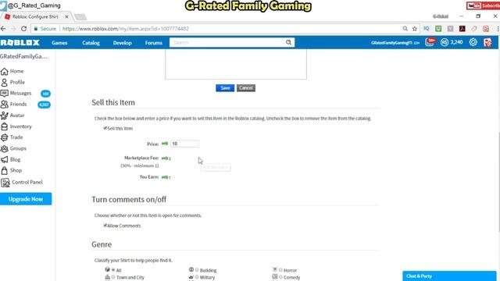Viewport: 500px width, 281px height.
Task: Open the notifications icon with red badge
Action: point(430,42)
